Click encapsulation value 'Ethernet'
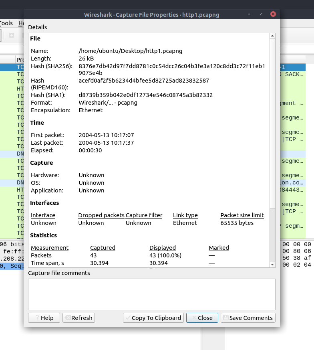This screenshot has height=350, width=314. pyautogui.click(x=91, y=110)
